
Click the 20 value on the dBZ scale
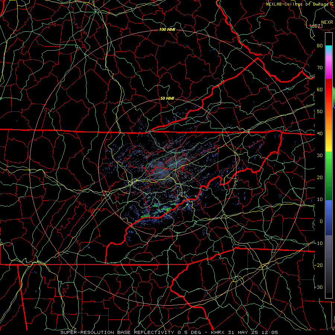[320, 178]
